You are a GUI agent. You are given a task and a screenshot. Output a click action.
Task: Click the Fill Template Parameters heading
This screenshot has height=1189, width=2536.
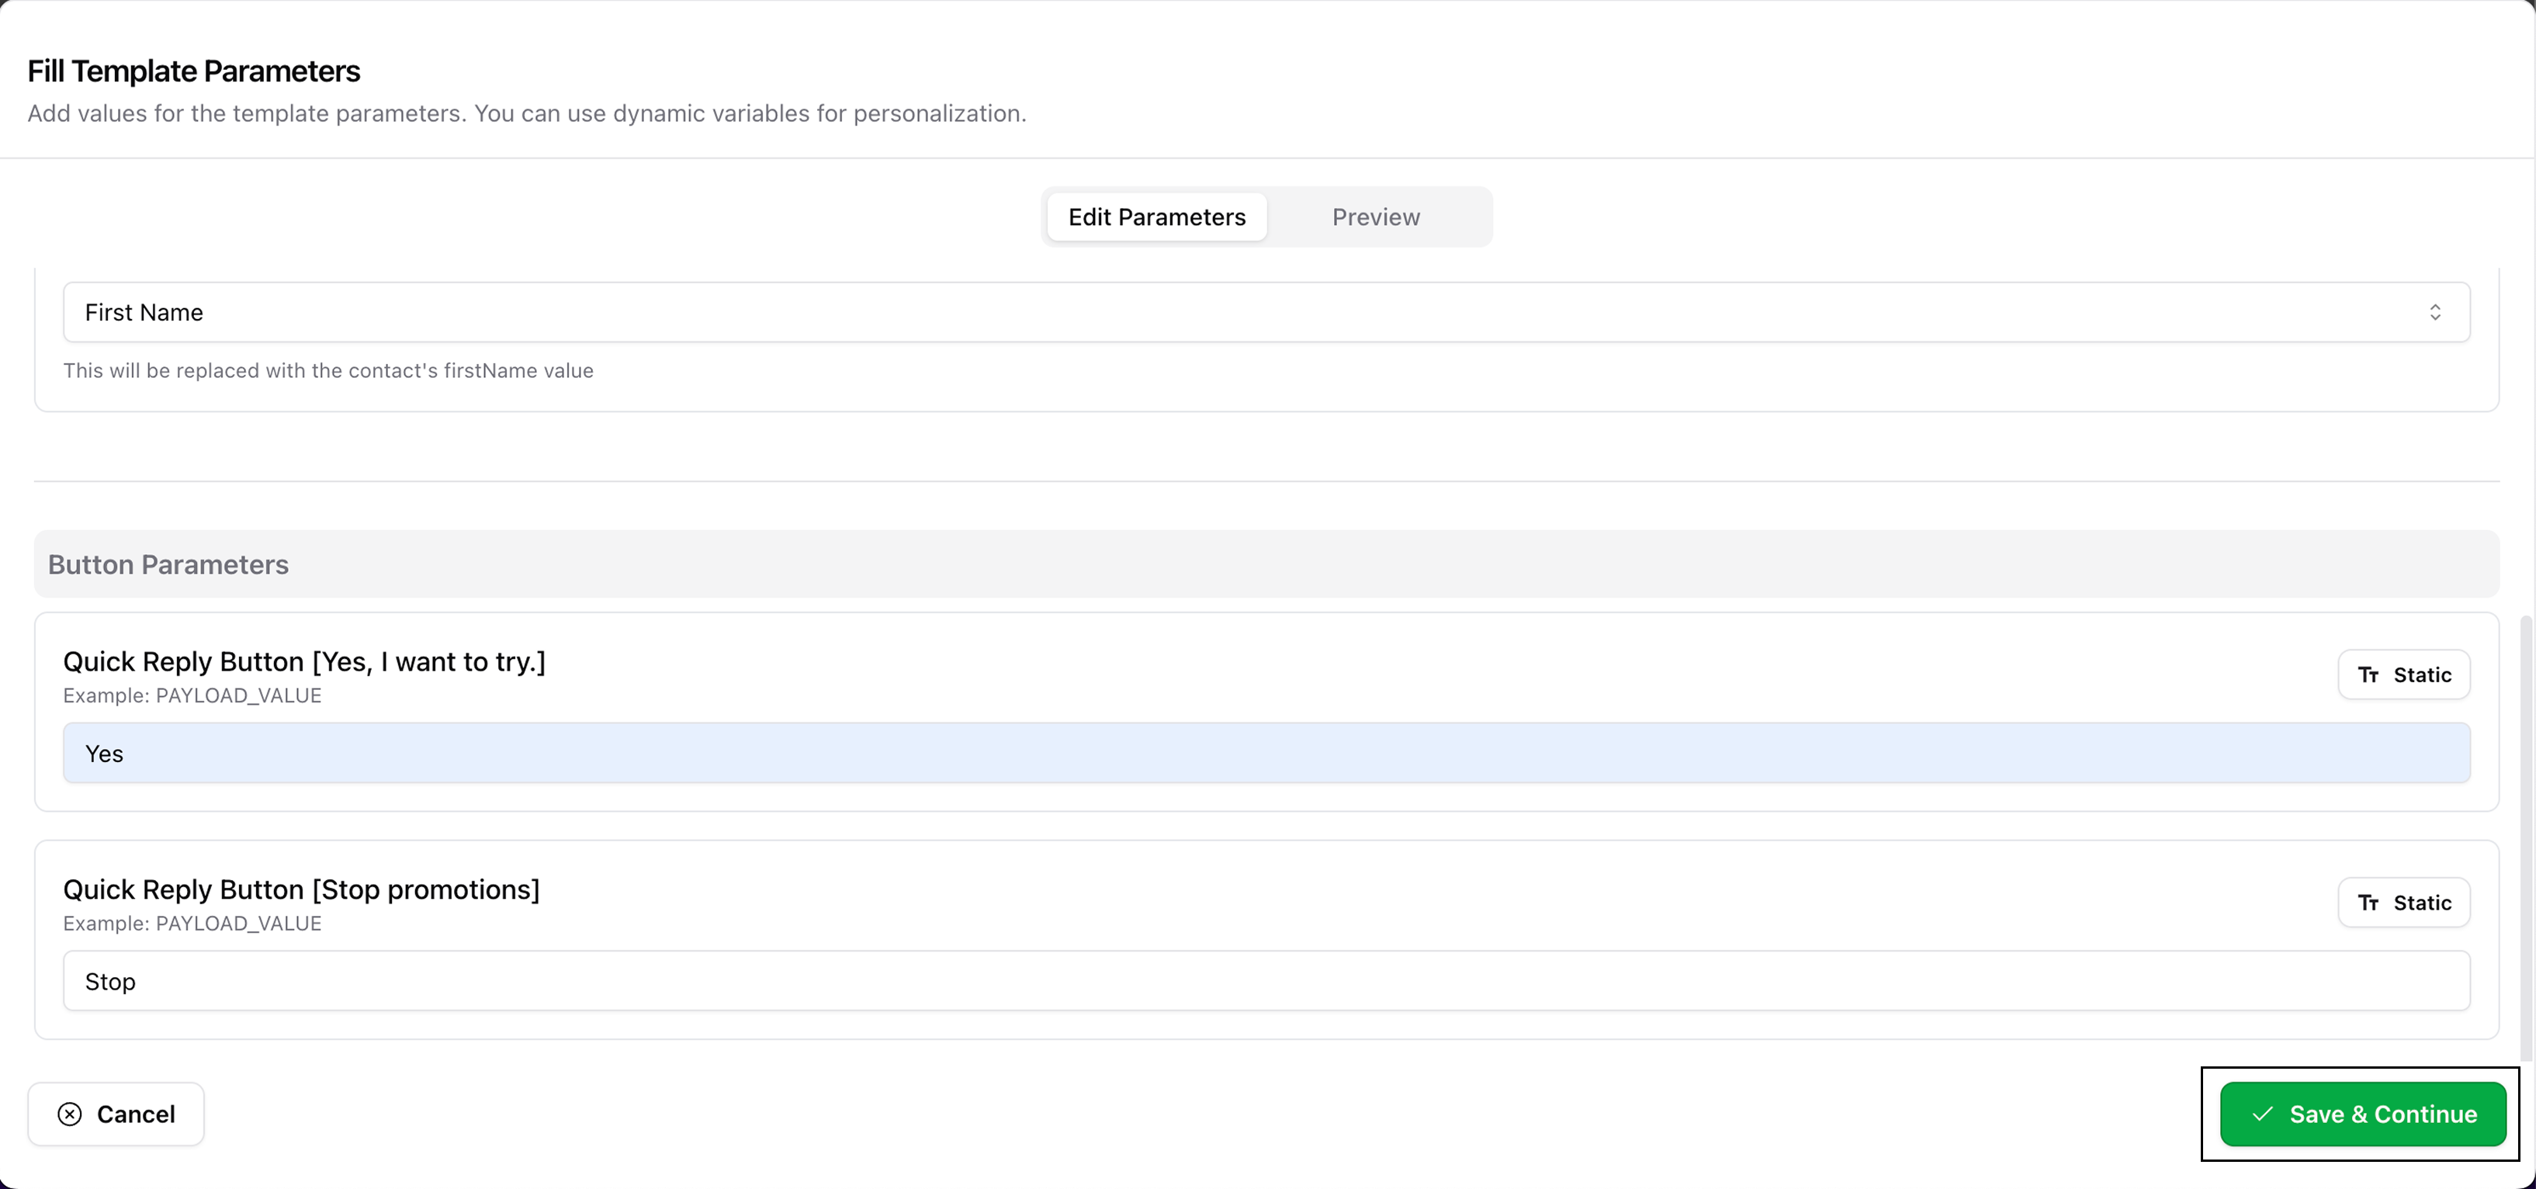194,71
